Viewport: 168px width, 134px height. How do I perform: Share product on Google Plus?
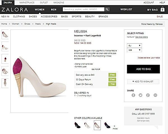148,95
